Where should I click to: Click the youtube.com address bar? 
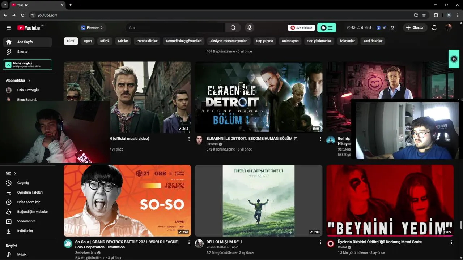221,15
